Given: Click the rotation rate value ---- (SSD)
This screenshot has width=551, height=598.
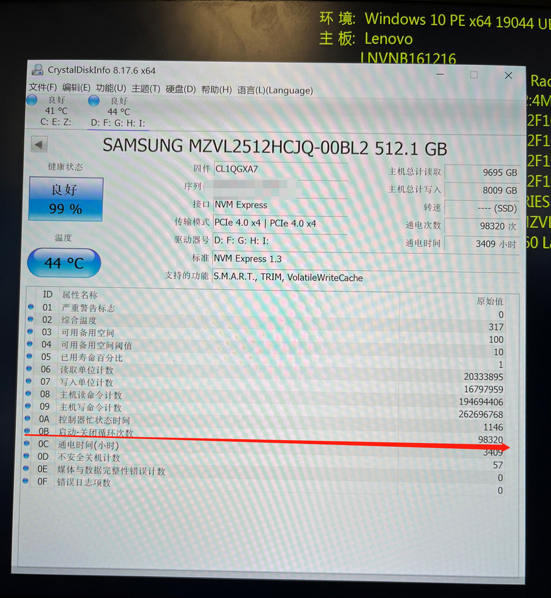Looking at the screenshot, I should [x=482, y=208].
